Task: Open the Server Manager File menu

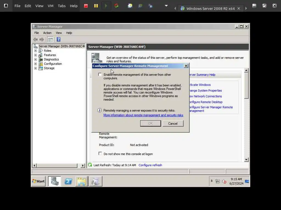Action: pos(36,33)
